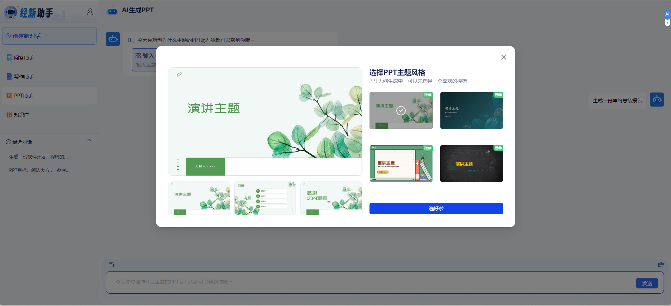Click the 汇报人 green bar on preview slide
Screen dimensions: 671x306
[x=205, y=166]
